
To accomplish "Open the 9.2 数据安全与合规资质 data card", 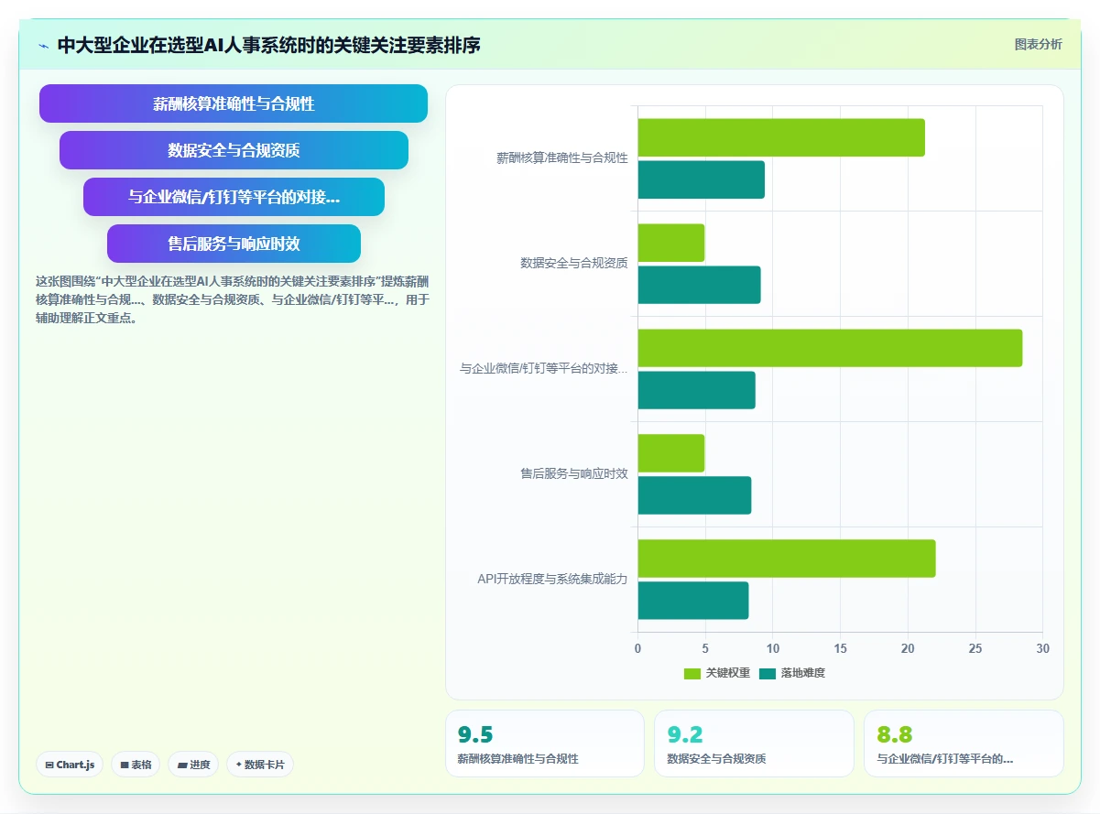I will [x=755, y=743].
